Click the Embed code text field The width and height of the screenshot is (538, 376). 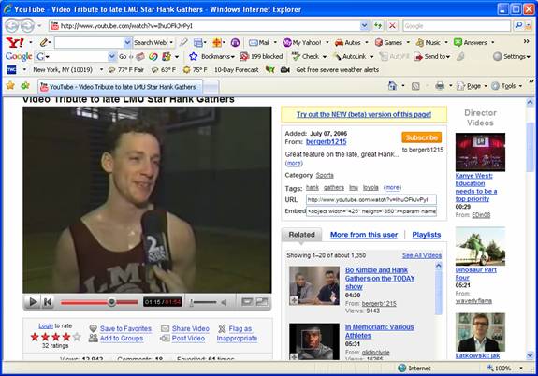371,211
